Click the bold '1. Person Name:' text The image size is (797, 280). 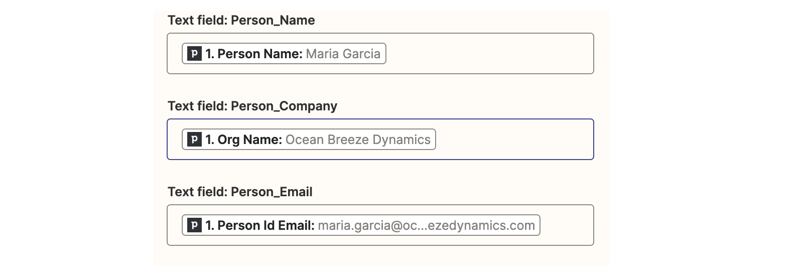pyautogui.click(x=254, y=54)
